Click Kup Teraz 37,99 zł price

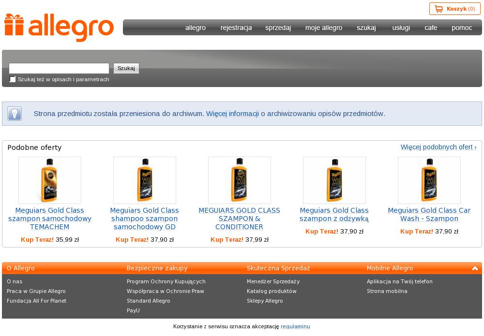(x=240, y=239)
